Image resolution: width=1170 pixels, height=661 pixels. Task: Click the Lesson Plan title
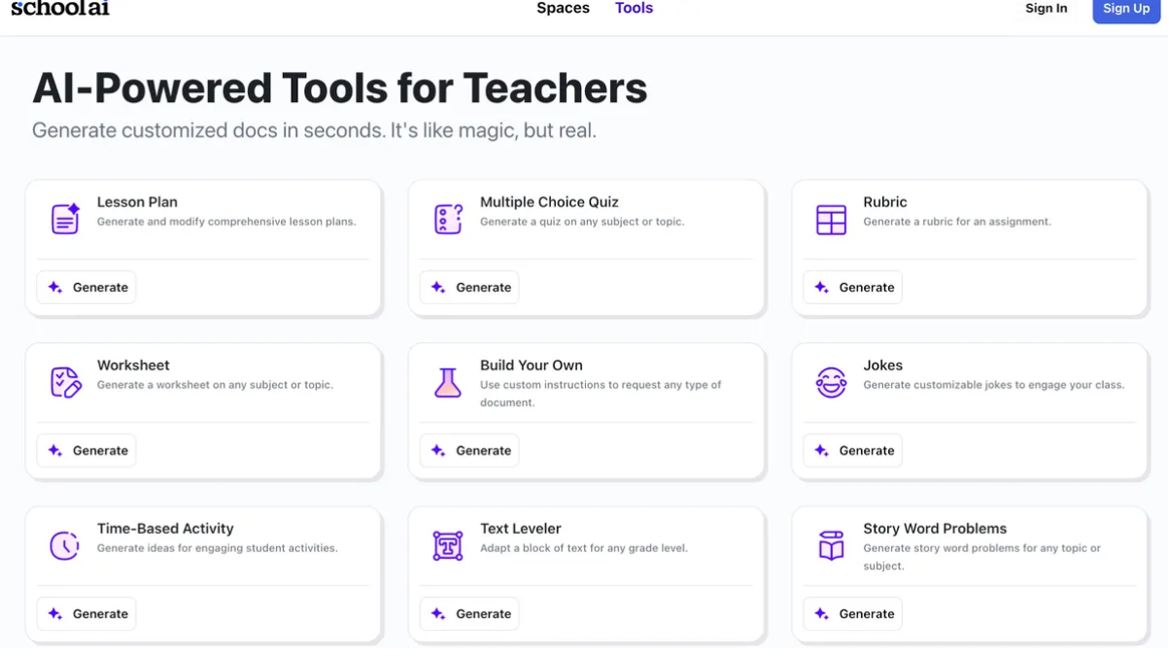(137, 202)
